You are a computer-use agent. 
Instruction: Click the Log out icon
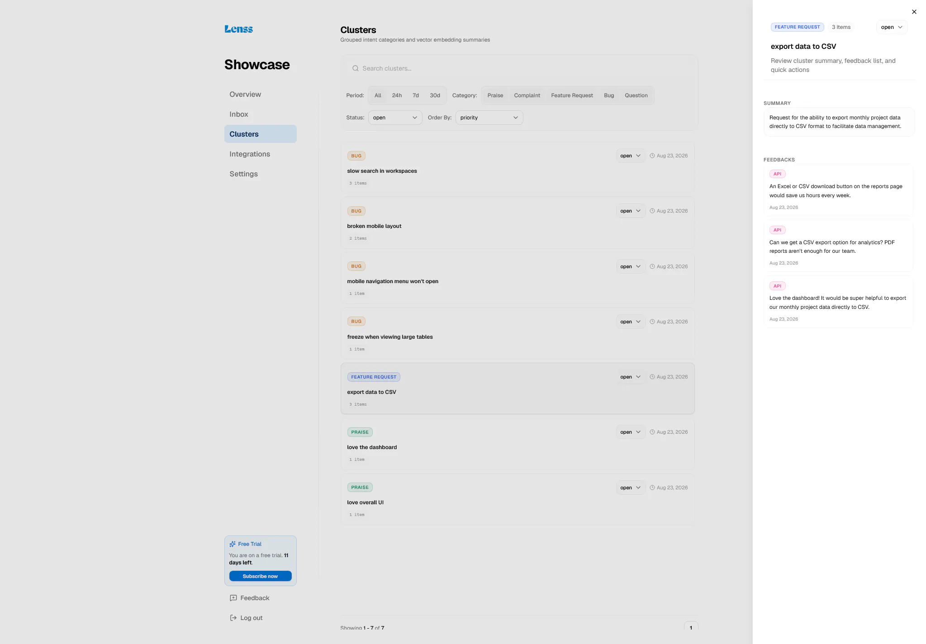(233, 618)
